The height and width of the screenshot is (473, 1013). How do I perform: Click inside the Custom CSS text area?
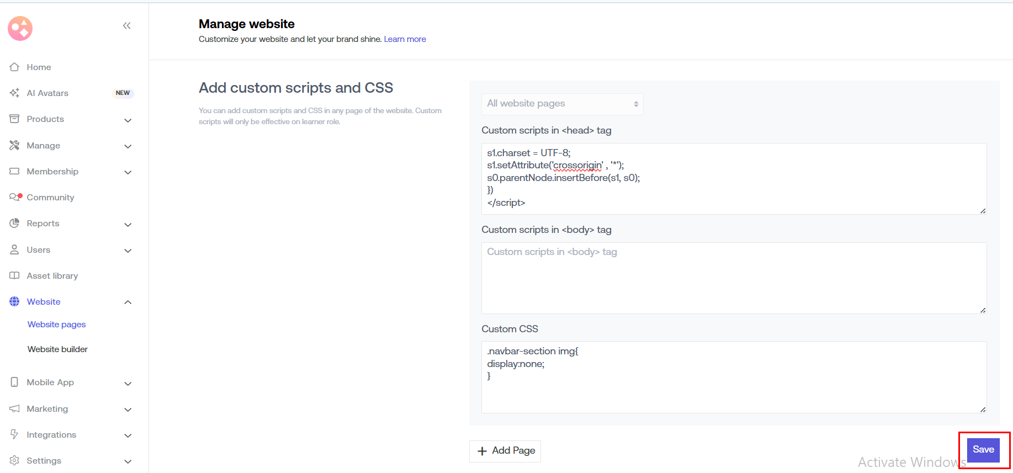[x=733, y=386]
